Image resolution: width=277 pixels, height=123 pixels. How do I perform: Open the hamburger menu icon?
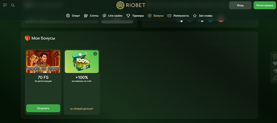(x=5, y=5)
